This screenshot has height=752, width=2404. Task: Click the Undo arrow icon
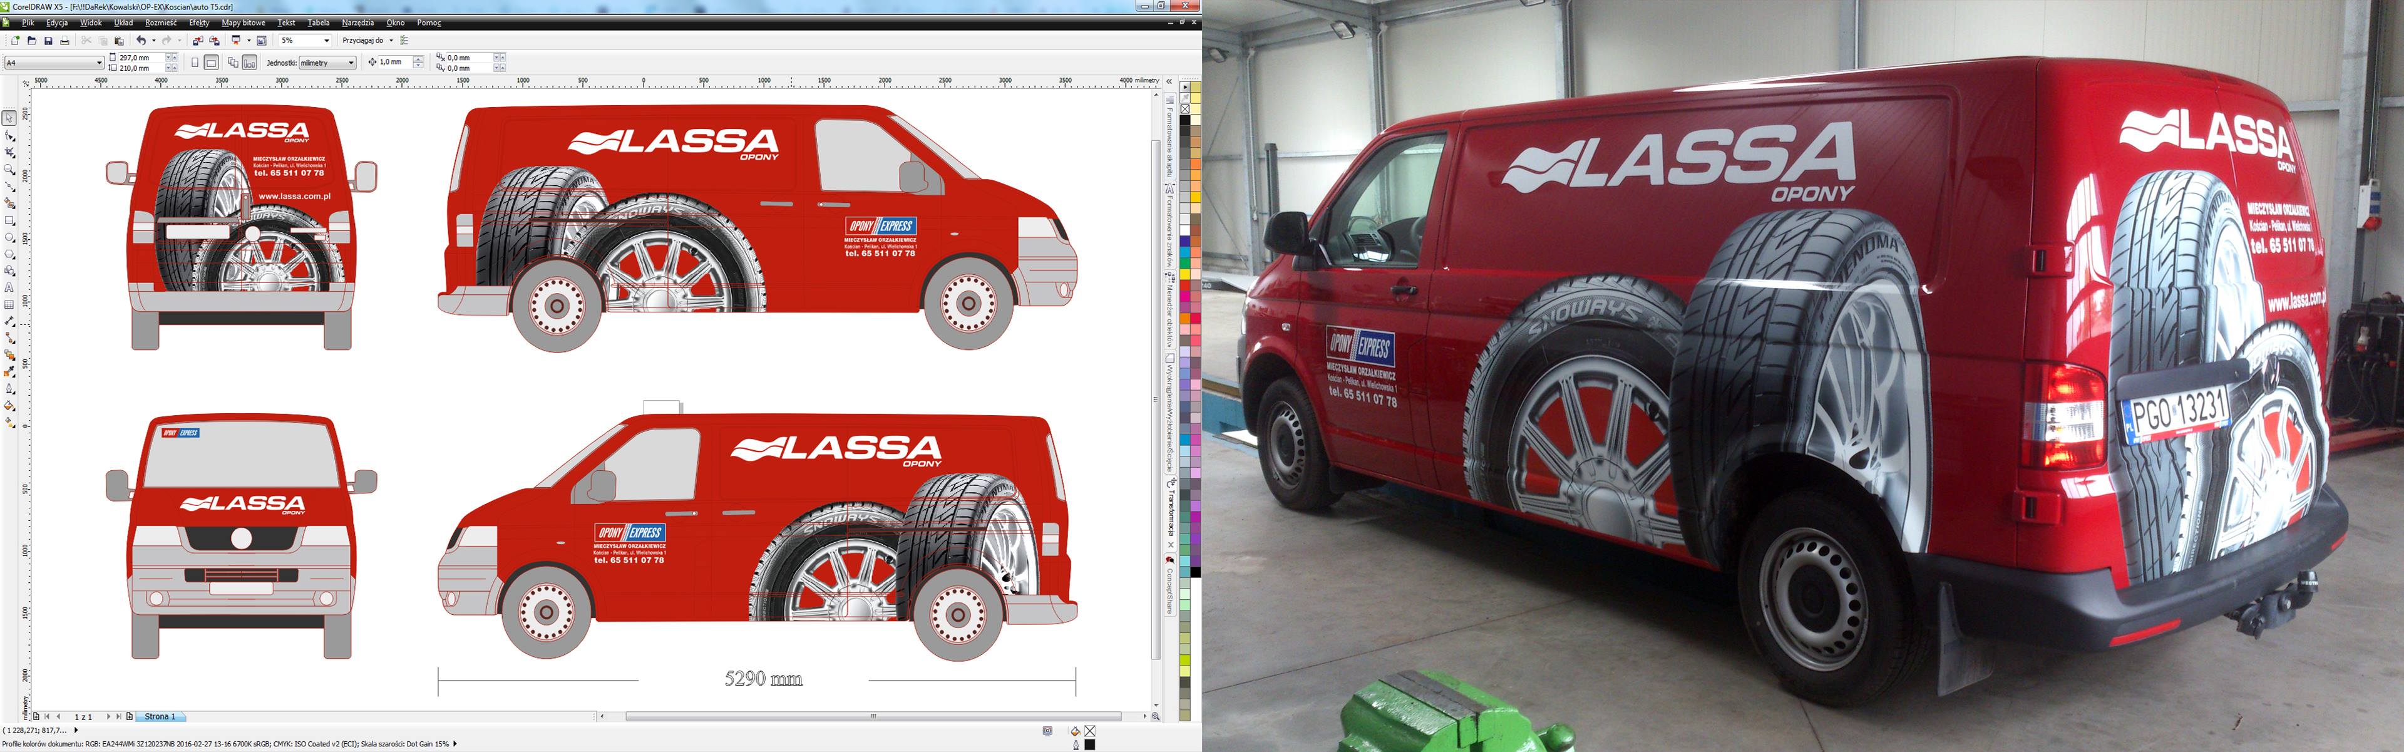click(140, 40)
